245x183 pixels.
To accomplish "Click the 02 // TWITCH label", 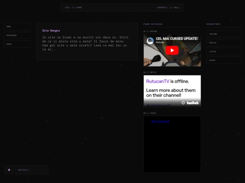I will point(150,72).
